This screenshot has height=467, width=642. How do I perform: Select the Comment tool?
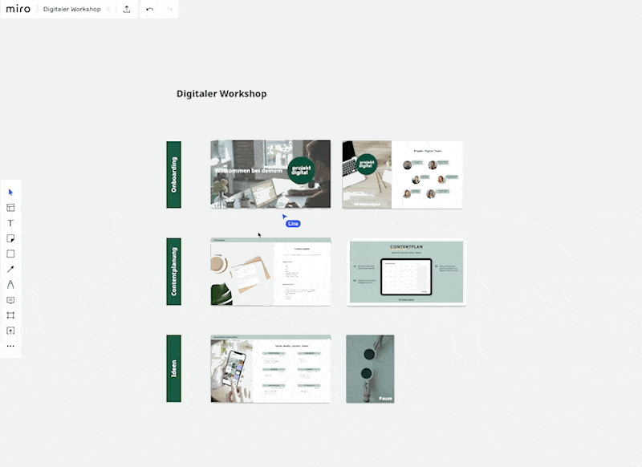pos(10,300)
